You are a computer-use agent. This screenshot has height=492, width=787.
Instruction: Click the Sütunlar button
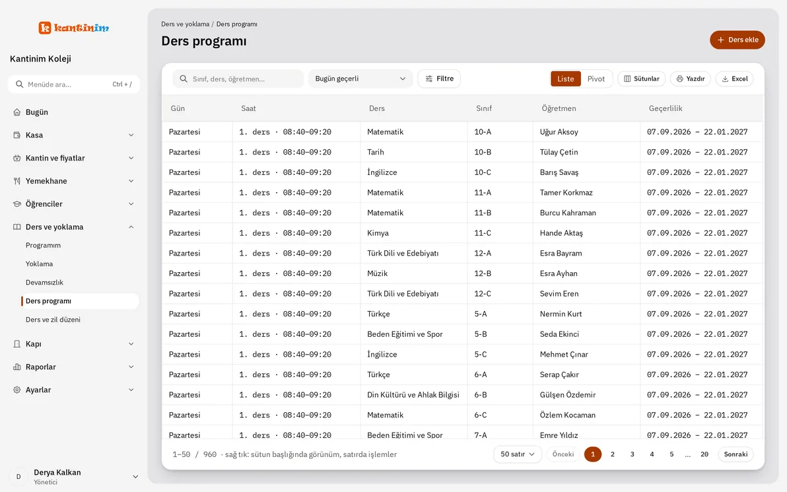coord(642,79)
